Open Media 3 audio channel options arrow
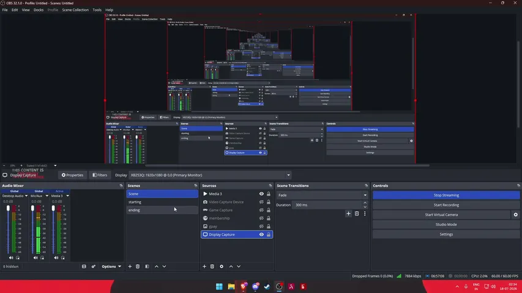This screenshot has width=522, height=293. [67, 196]
